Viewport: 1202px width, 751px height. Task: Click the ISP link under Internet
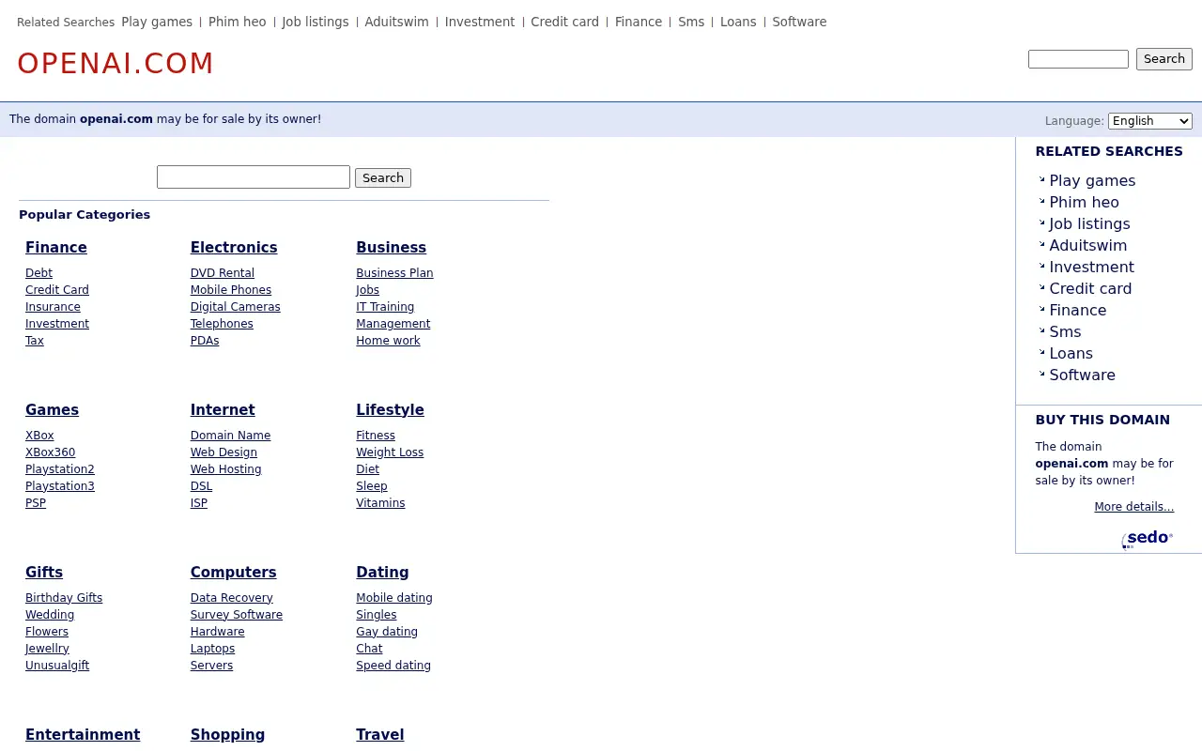click(x=199, y=503)
